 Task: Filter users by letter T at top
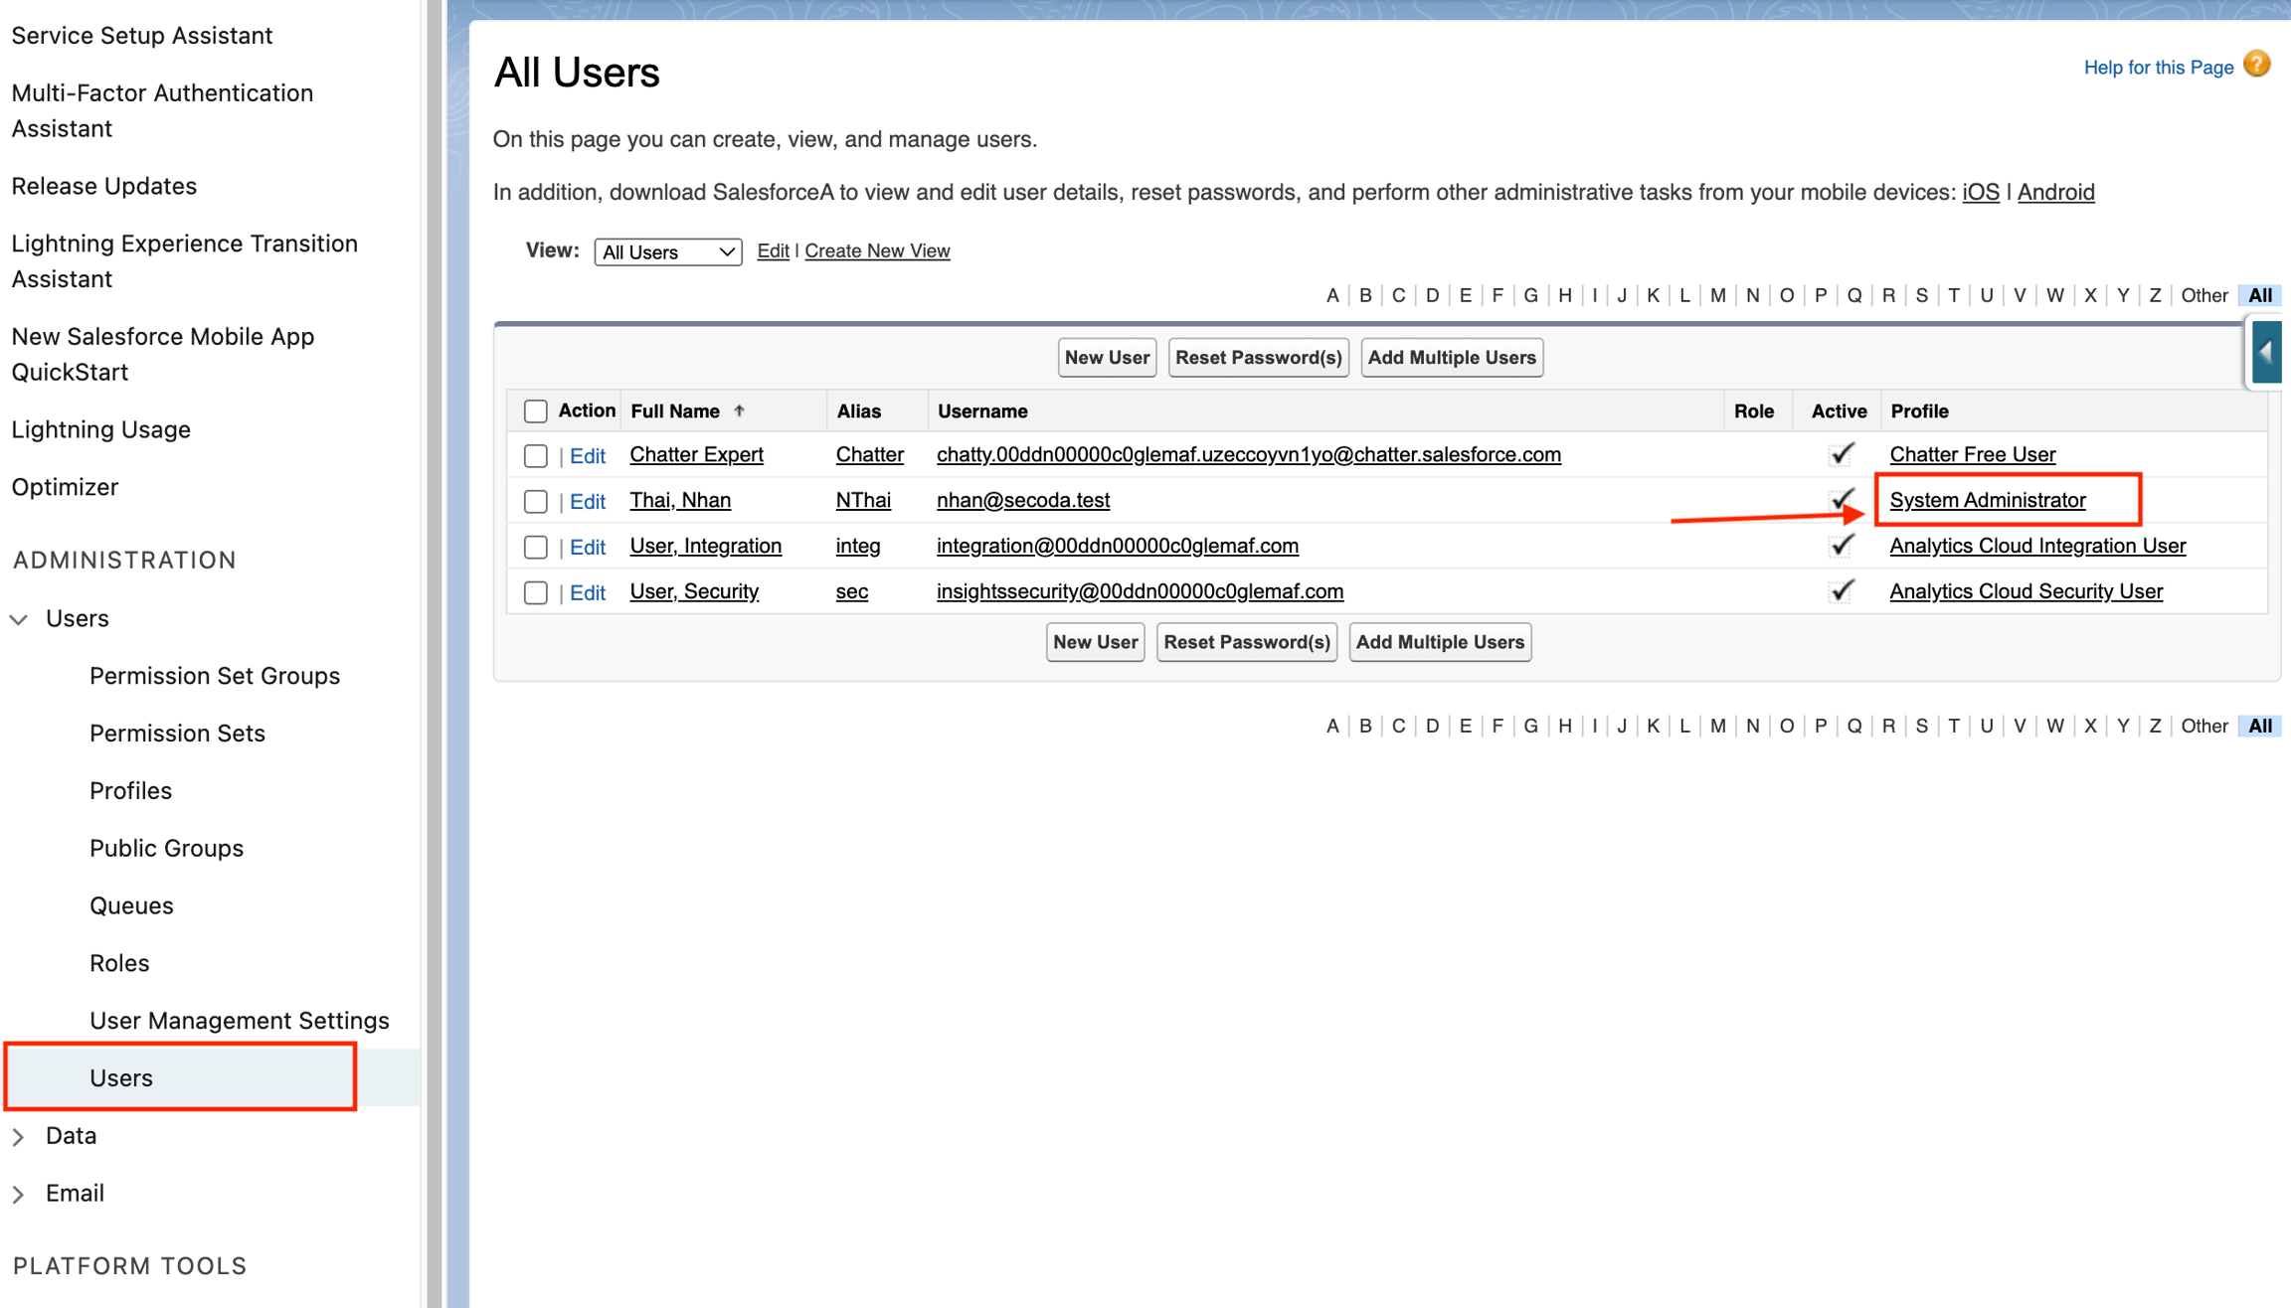point(1953,295)
